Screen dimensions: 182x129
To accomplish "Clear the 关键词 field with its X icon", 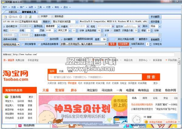I will pyautogui.click(x=88, y=26).
